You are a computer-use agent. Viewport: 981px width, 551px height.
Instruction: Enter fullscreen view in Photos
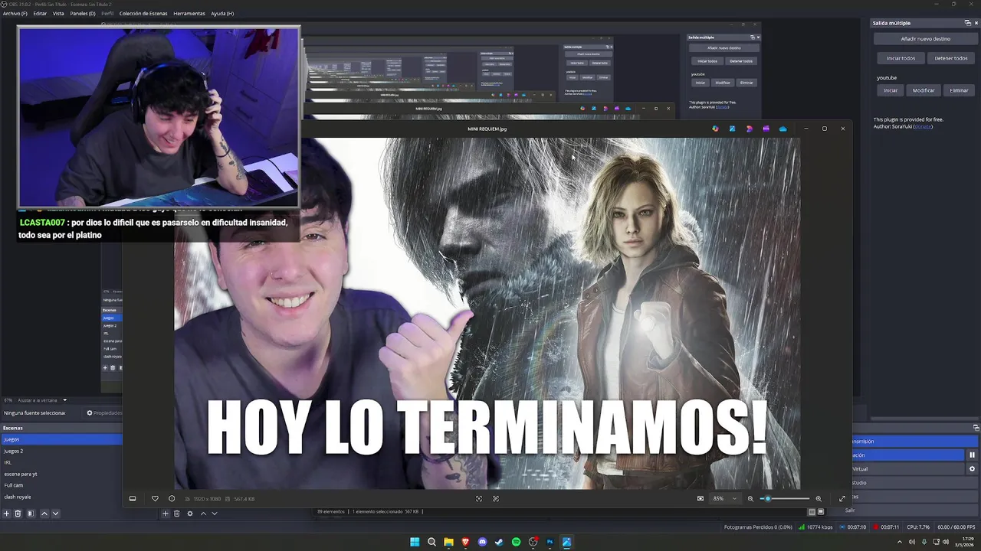click(x=842, y=499)
